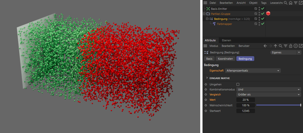
Task: Toggle the green checkmark of Basis-Emitter
Action: click(x=263, y=9)
